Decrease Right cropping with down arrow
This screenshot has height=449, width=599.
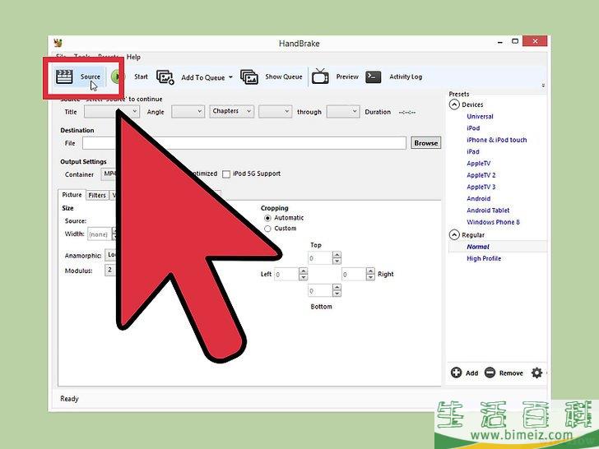pyautogui.click(x=370, y=278)
